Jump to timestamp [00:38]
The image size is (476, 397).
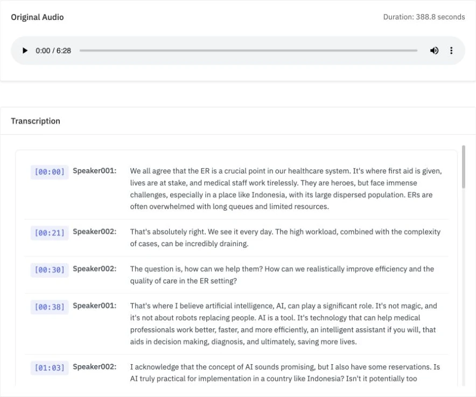coord(50,307)
